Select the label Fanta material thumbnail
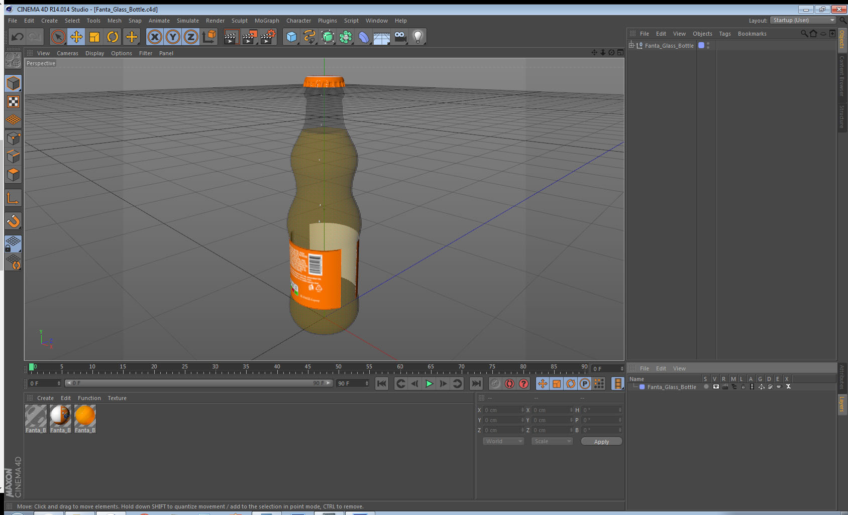 coord(60,419)
